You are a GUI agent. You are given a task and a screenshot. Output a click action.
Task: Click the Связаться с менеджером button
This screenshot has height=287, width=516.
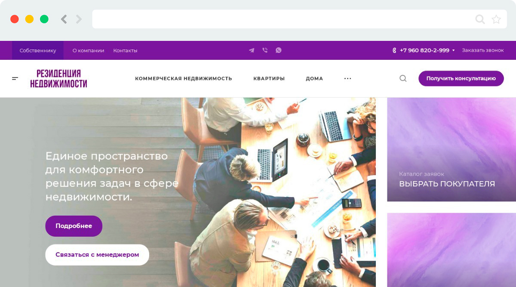[97, 255]
